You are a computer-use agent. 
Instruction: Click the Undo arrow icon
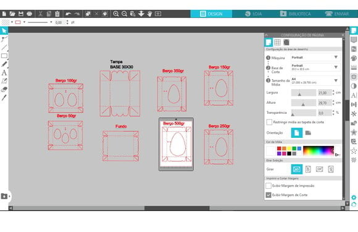click(69, 14)
